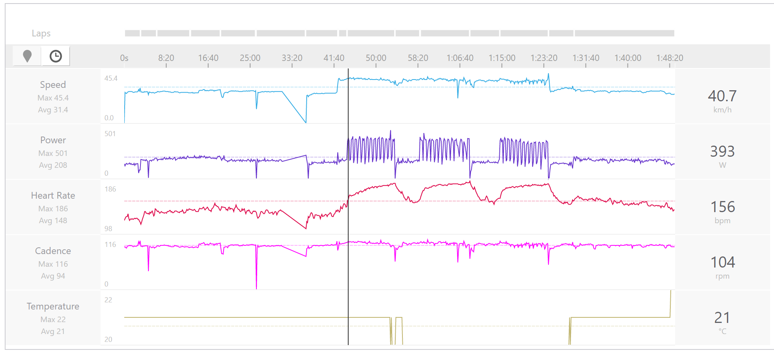Click the 1:06:40 time axis mark
Image resolution: width=774 pixels, height=353 pixels.
pos(460,58)
